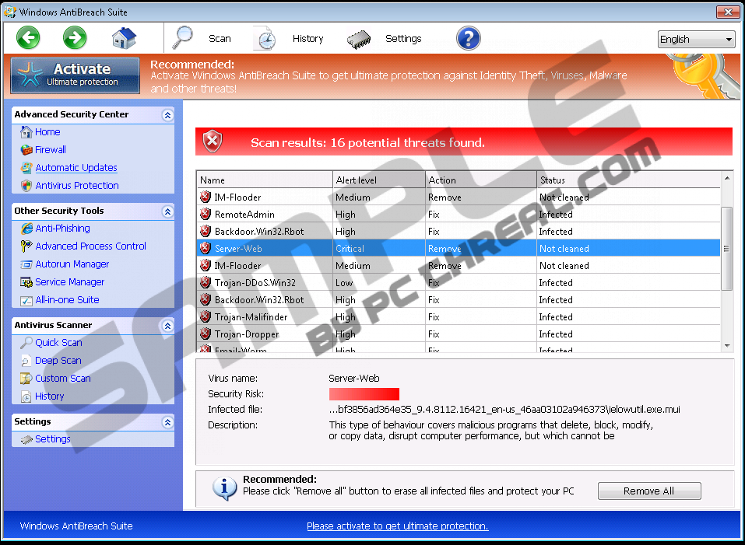Click Activate Ultimate protection button
The image size is (745, 545).
click(75, 75)
